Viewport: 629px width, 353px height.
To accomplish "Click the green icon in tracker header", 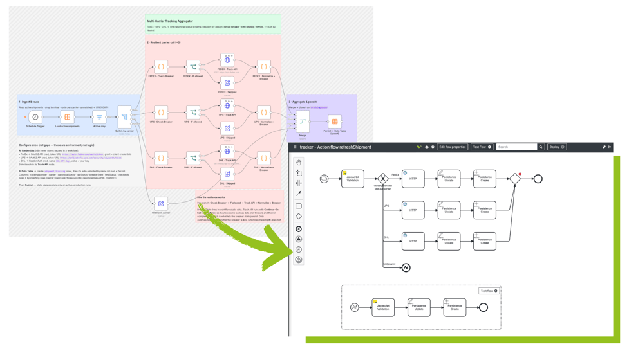I will (x=419, y=147).
